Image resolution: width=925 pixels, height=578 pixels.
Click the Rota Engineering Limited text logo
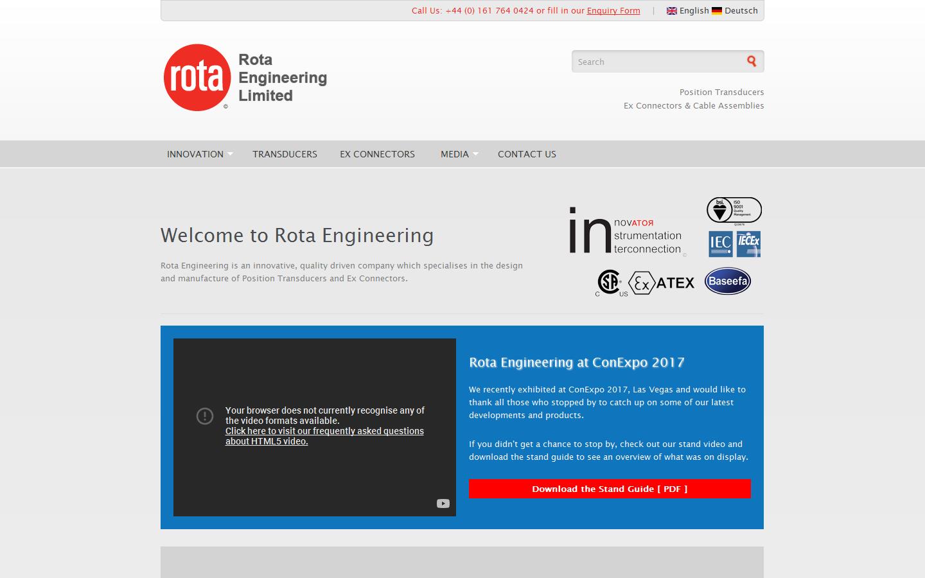coord(283,78)
